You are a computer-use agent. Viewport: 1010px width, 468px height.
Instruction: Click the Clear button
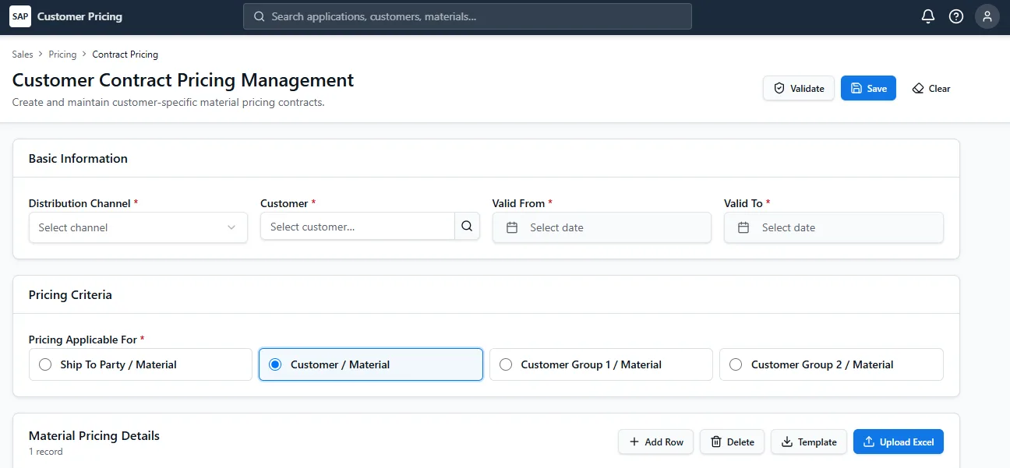pyautogui.click(x=931, y=88)
